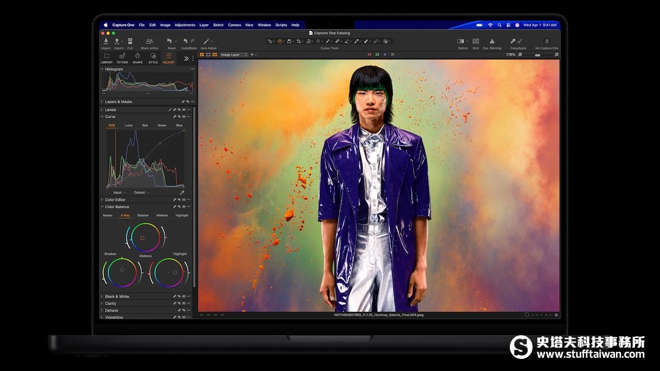Open the Cull tool

(130, 42)
